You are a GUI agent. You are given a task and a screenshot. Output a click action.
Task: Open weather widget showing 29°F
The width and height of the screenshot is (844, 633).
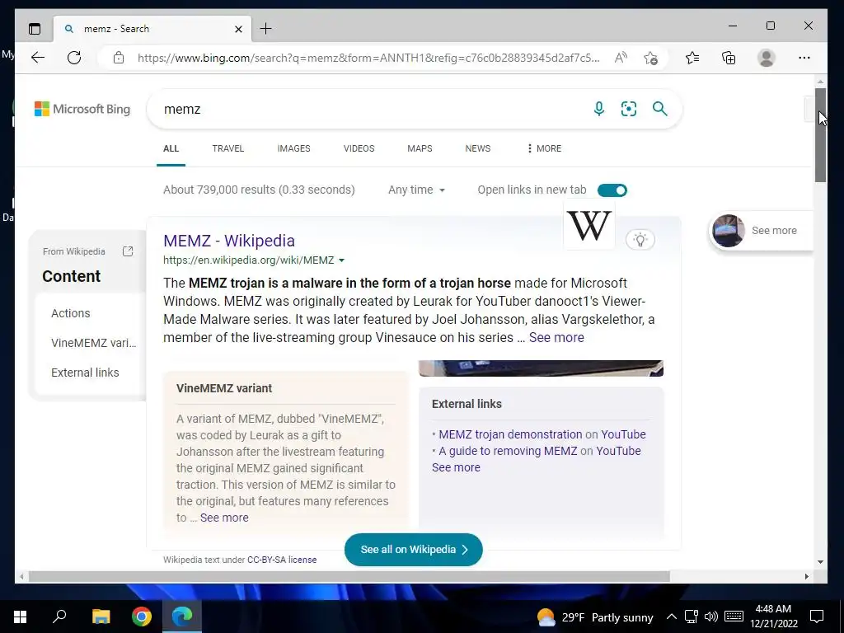pos(595,617)
